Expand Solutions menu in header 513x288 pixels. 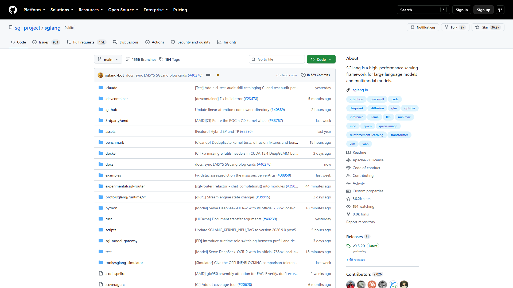tap(62, 10)
